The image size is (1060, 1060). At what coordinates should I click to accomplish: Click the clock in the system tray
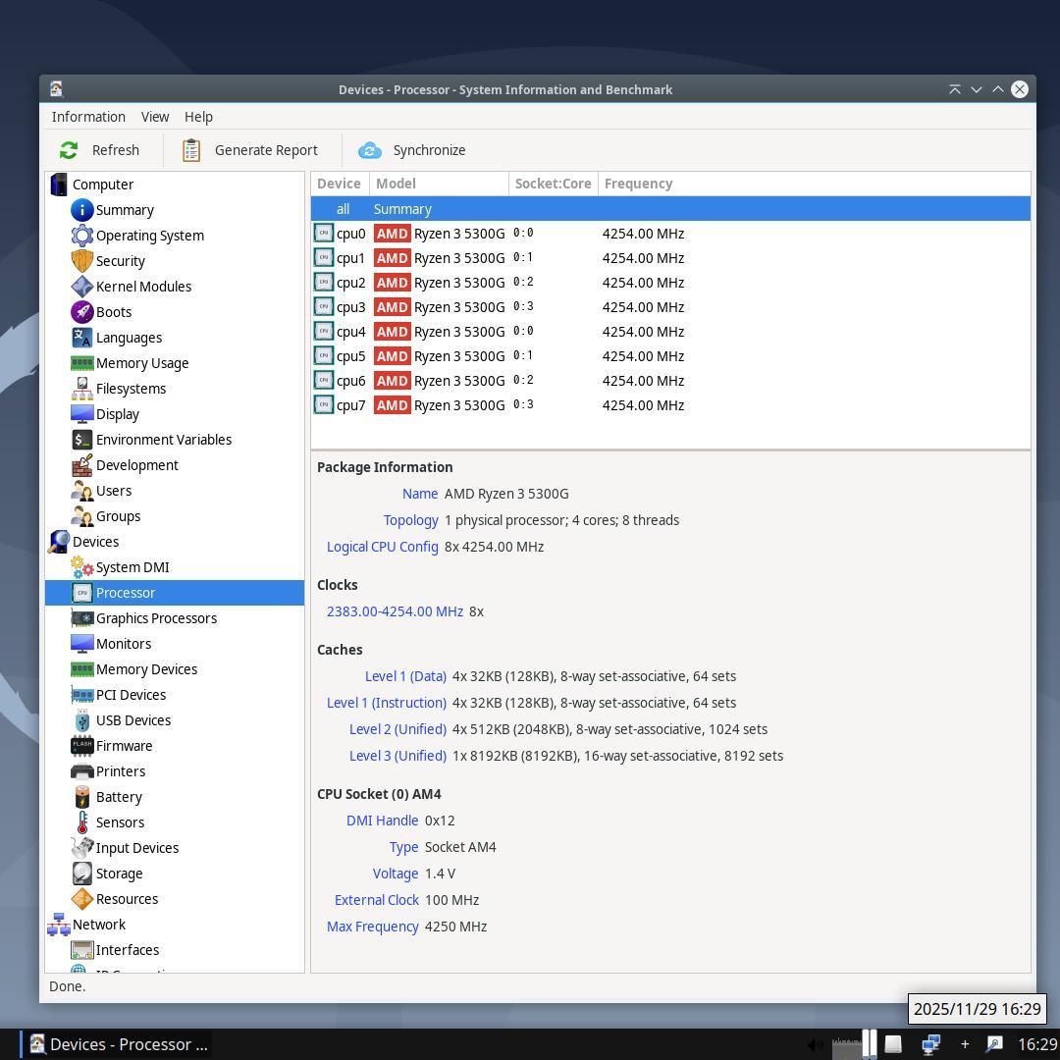tap(1036, 1044)
